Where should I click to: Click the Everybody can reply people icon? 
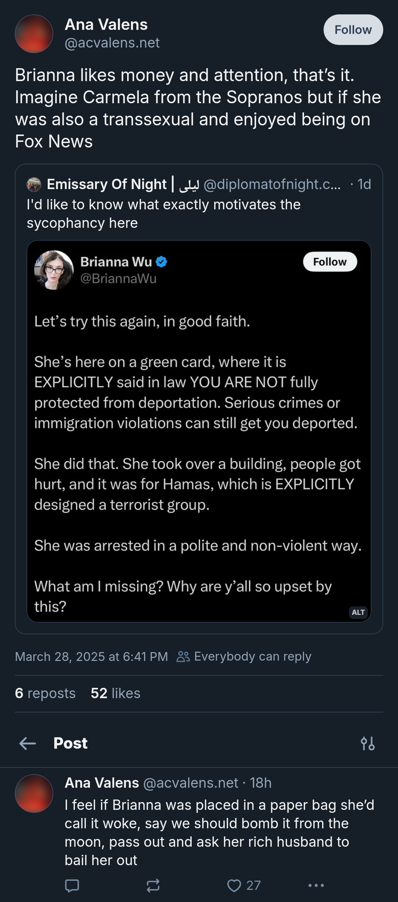tap(183, 657)
